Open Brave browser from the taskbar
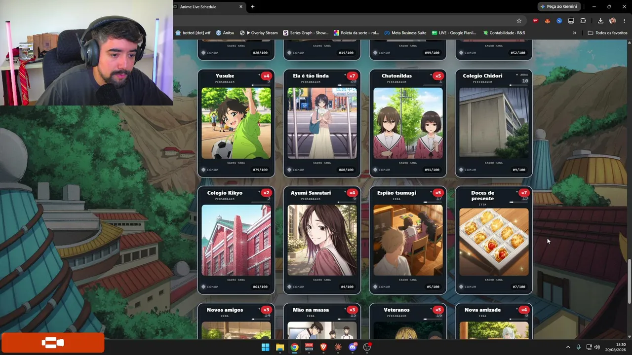This screenshot has height=355, width=632. [323, 347]
